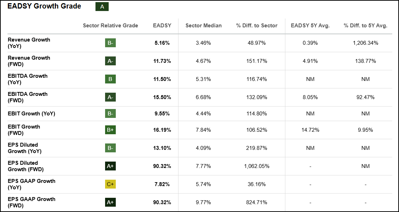The height and width of the screenshot is (212, 399).
Task: Click the yellow C+ grade badge
Action: pos(110,184)
